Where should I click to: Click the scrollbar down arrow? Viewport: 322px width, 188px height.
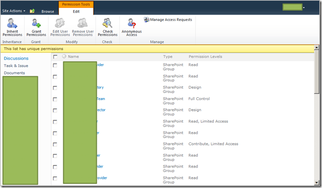[x=316, y=182]
